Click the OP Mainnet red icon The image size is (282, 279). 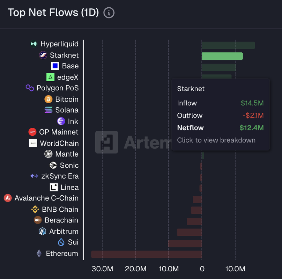coord(32,132)
